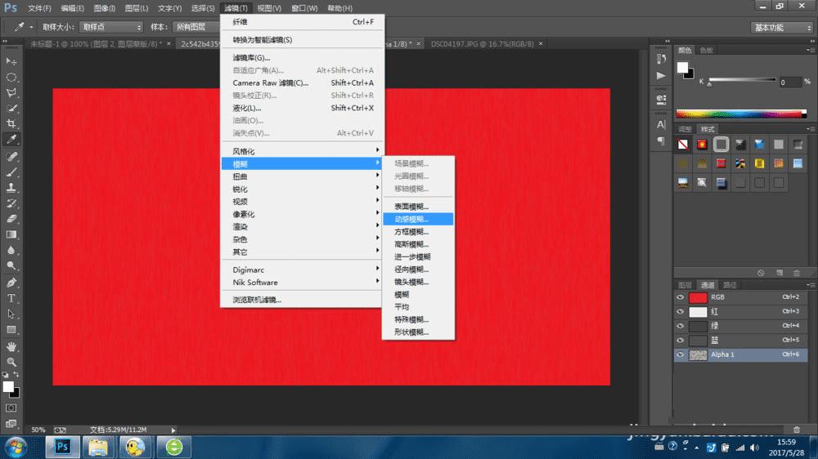The width and height of the screenshot is (818, 459).
Task: Open the 图像(I) Image menu
Action: (105, 8)
